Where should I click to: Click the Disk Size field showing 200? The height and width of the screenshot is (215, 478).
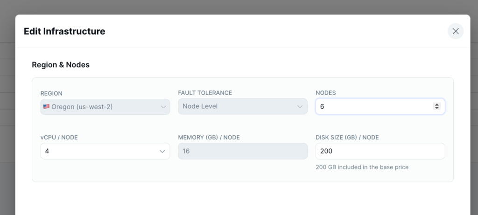pyautogui.click(x=380, y=151)
